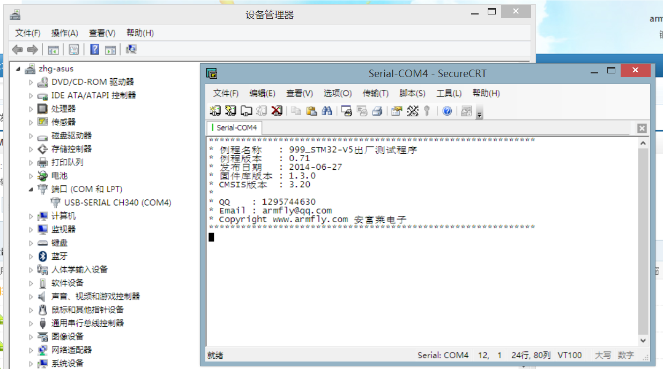The width and height of the screenshot is (663, 369).
Task: Click the greyed Print Selection icon
Action: [362, 111]
